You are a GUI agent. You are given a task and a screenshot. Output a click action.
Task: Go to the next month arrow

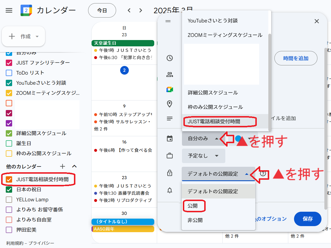tap(141, 10)
